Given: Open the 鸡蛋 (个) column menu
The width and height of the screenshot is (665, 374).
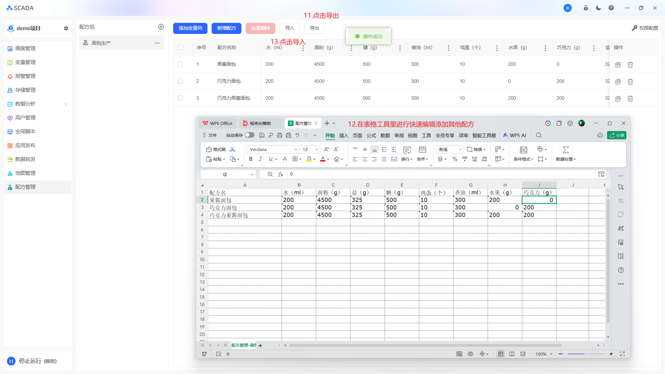Looking at the screenshot, I should pyautogui.click(x=497, y=48).
